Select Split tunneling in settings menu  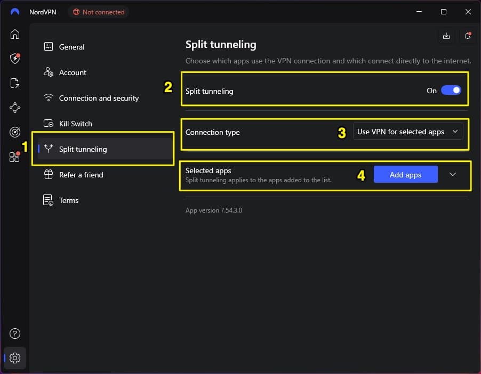105,149
